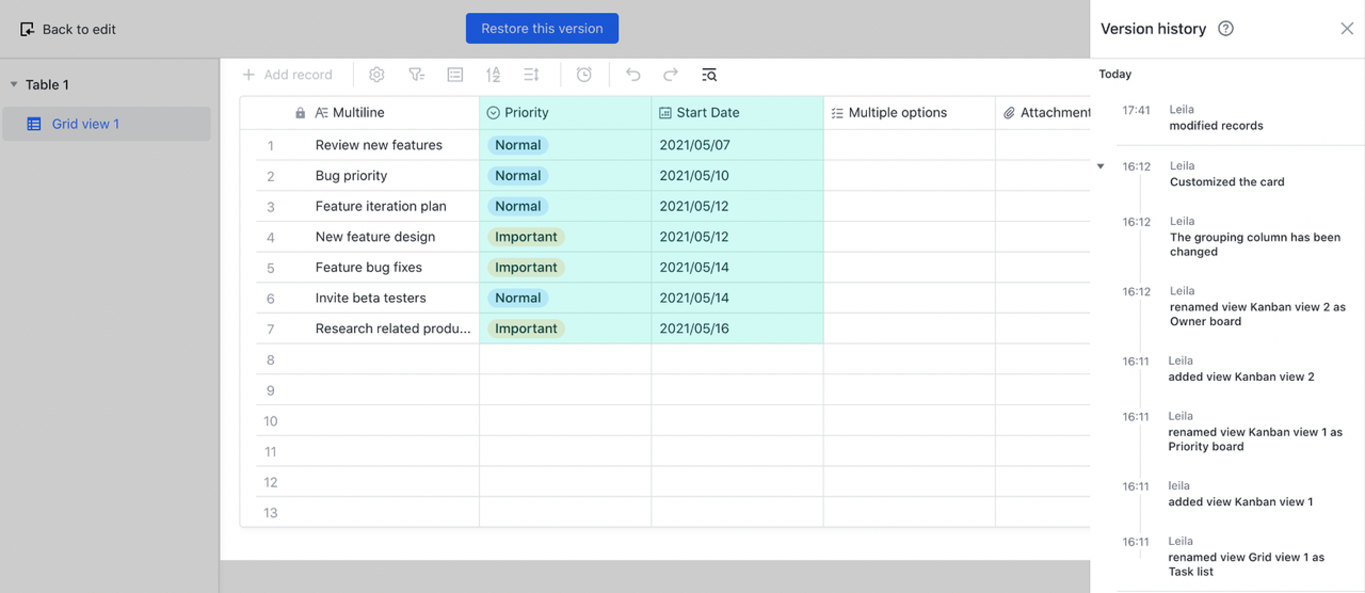Click Restore this version button
The height and width of the screenshot is (593, 1365).
point(542,29)
